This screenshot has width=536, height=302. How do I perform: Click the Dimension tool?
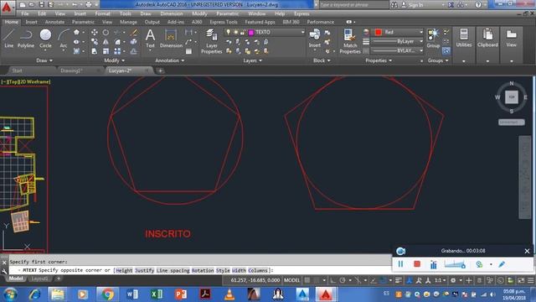point(171,38)
